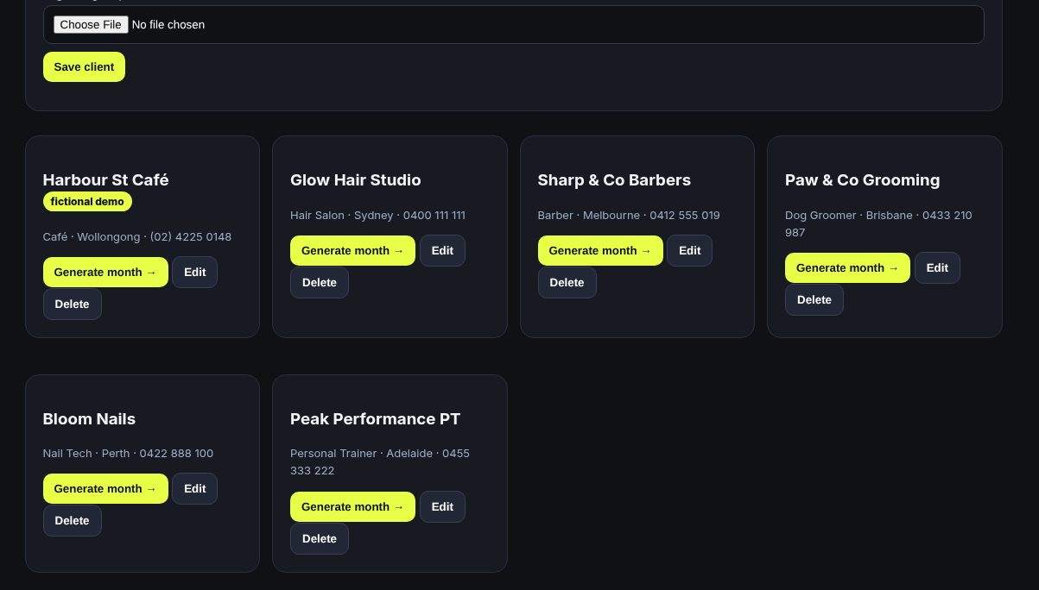Generate month for Sharp & Co Barbers

(600, 251)
